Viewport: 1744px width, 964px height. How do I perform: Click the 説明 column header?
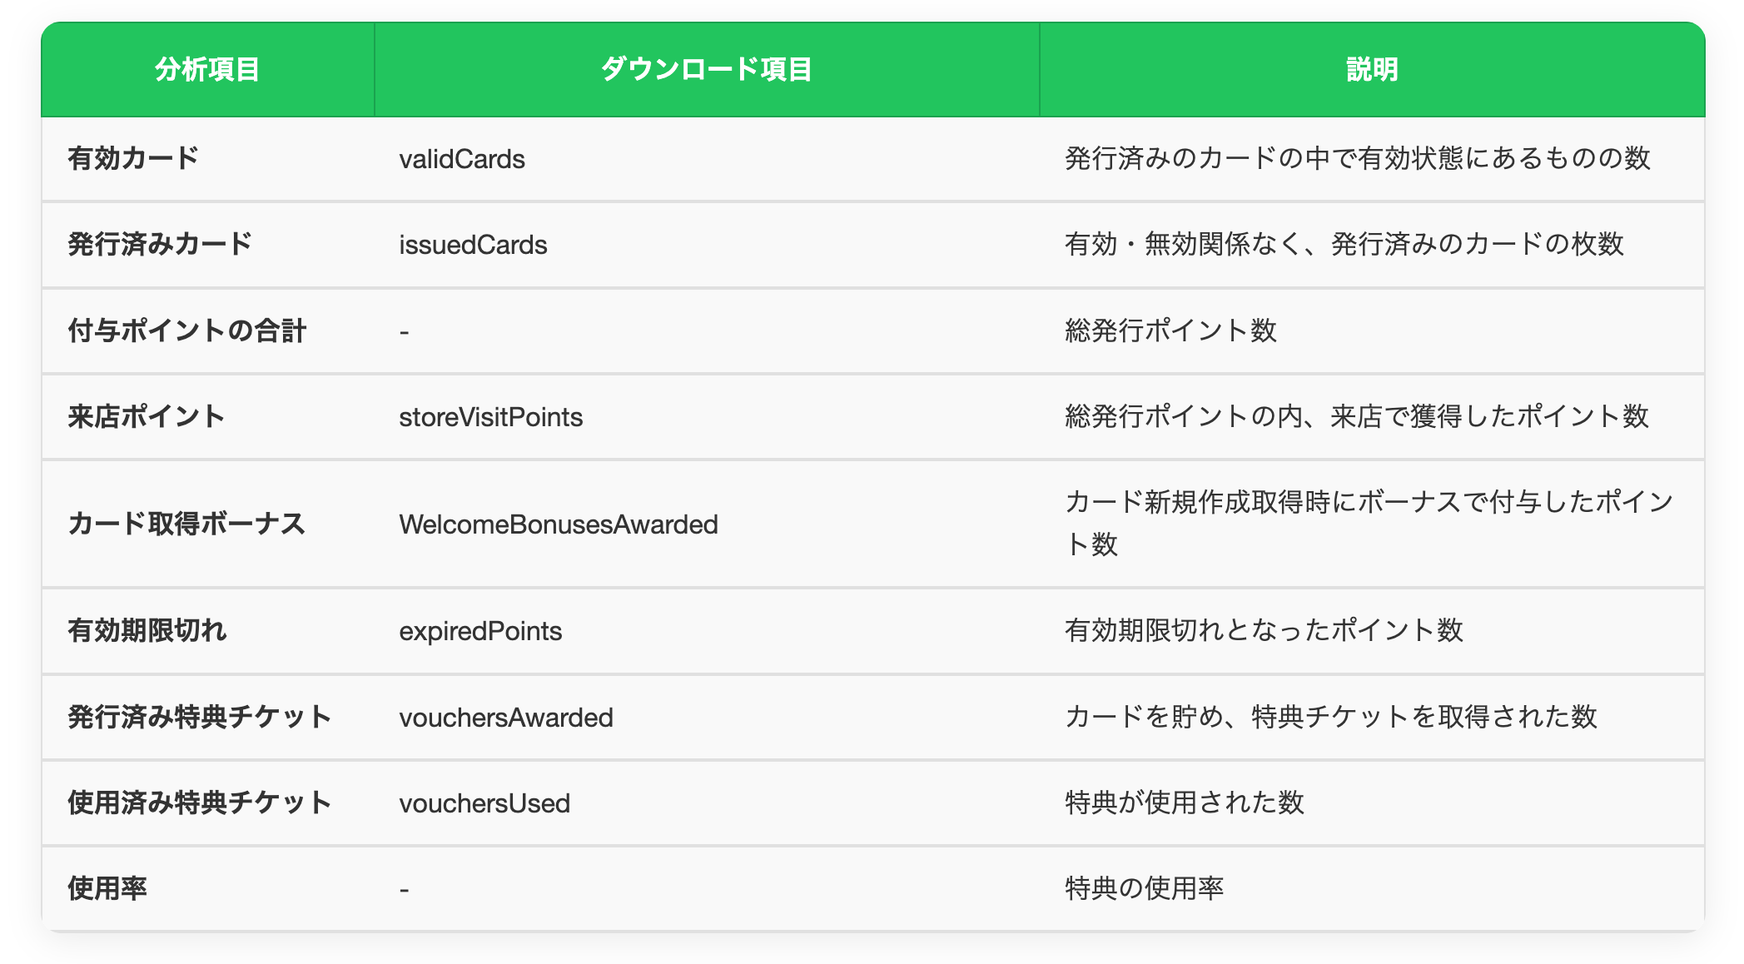tap(1372, 70)
